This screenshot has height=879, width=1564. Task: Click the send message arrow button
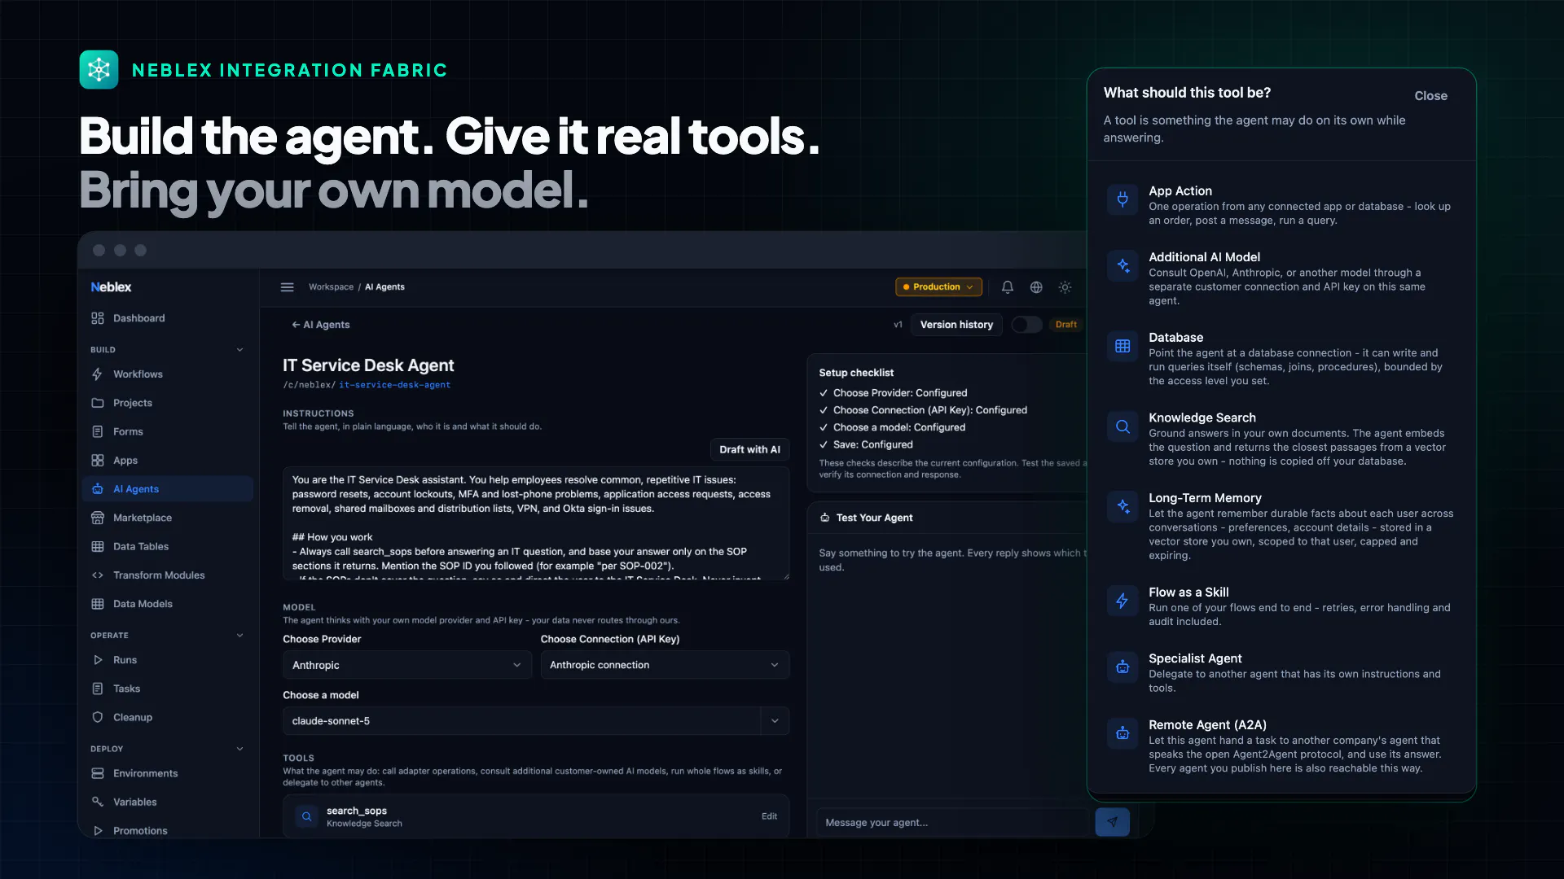(x=1112, y=822)
